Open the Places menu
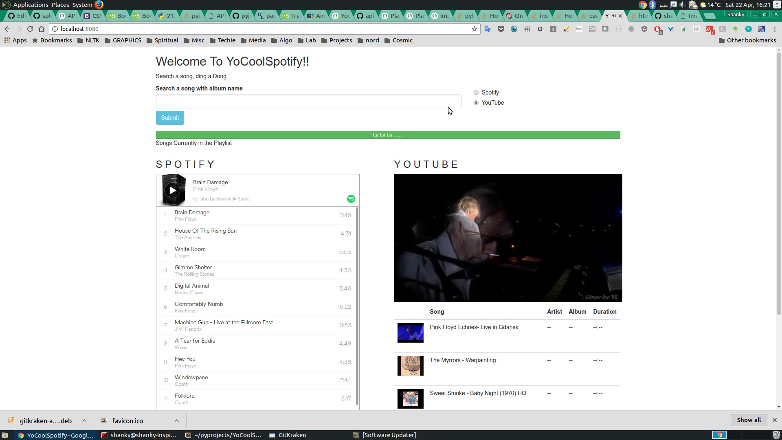 tap(60, 4)
